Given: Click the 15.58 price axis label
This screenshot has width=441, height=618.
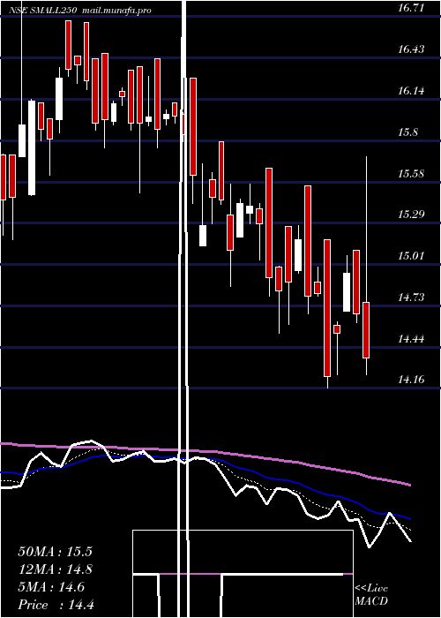Looking at the screenshot, I should click(411, 173).
